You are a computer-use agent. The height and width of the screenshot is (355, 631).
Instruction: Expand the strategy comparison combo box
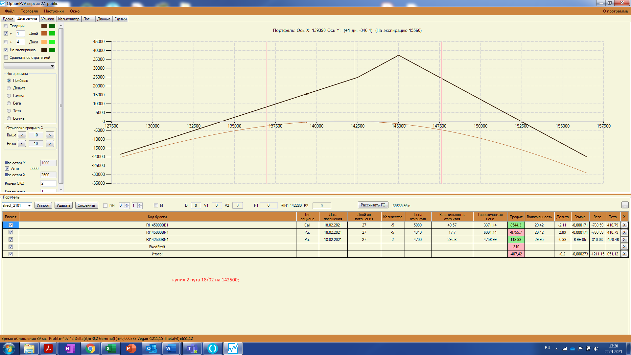52,66
